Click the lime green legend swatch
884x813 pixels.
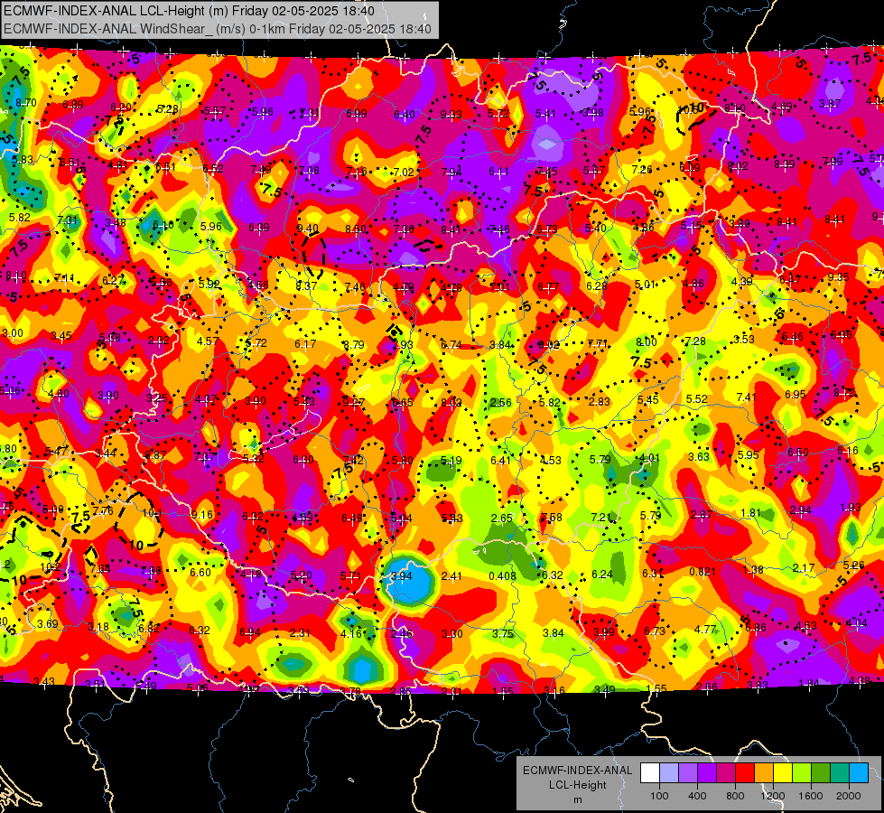[x=802, y=772]
